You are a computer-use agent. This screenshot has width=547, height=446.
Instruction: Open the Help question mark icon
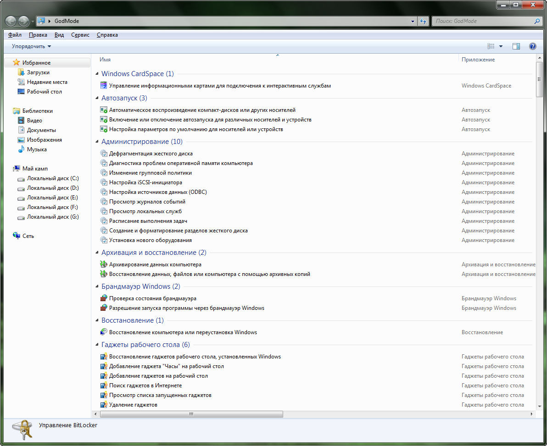pos(532,46)
